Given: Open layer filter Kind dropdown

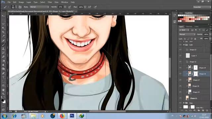Looking at the screenshot, I should (184, 30).
